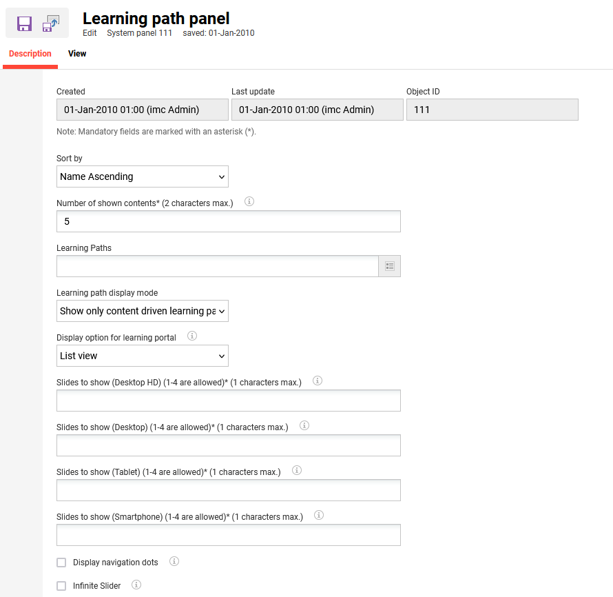The image size is (613, 597).
Task: Show info for Slides to show Smartphone
Action: (x=319, y=516)
